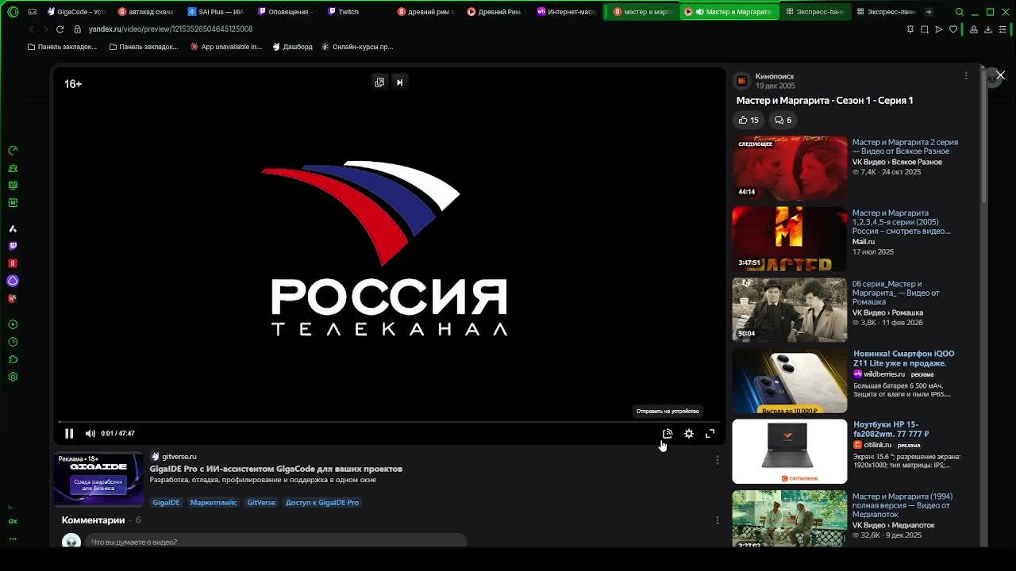Skip to the next video
The image size is (1016, 571).
(x=399, y=82)
